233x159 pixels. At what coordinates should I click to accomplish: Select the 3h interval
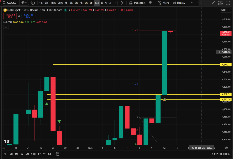tap(76, 3)
